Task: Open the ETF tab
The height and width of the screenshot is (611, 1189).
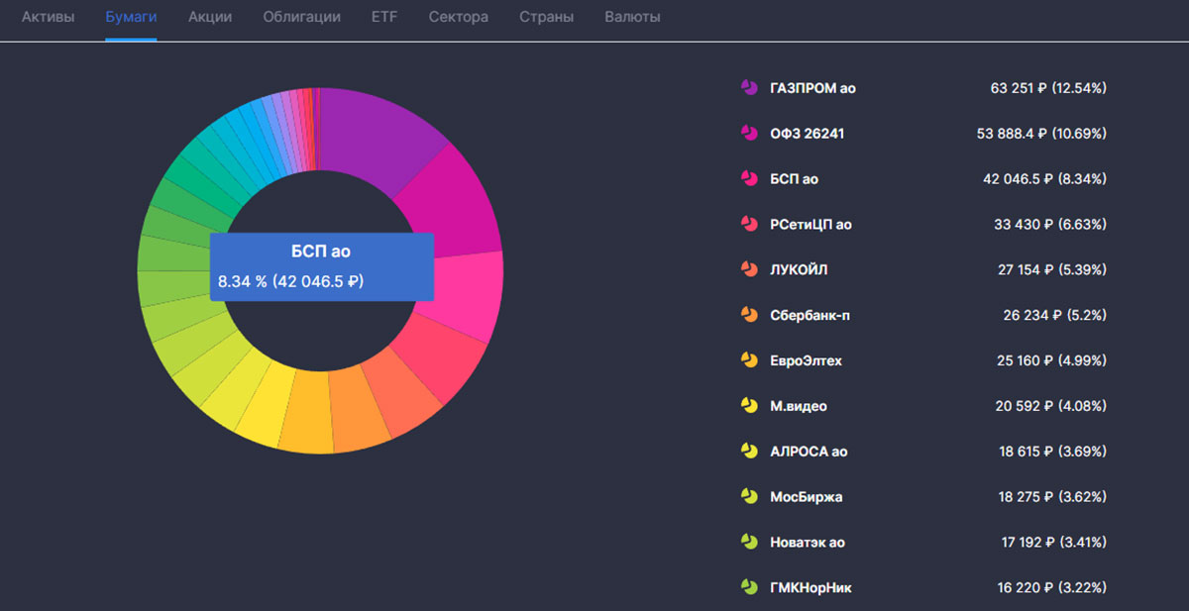Action: 384,17
